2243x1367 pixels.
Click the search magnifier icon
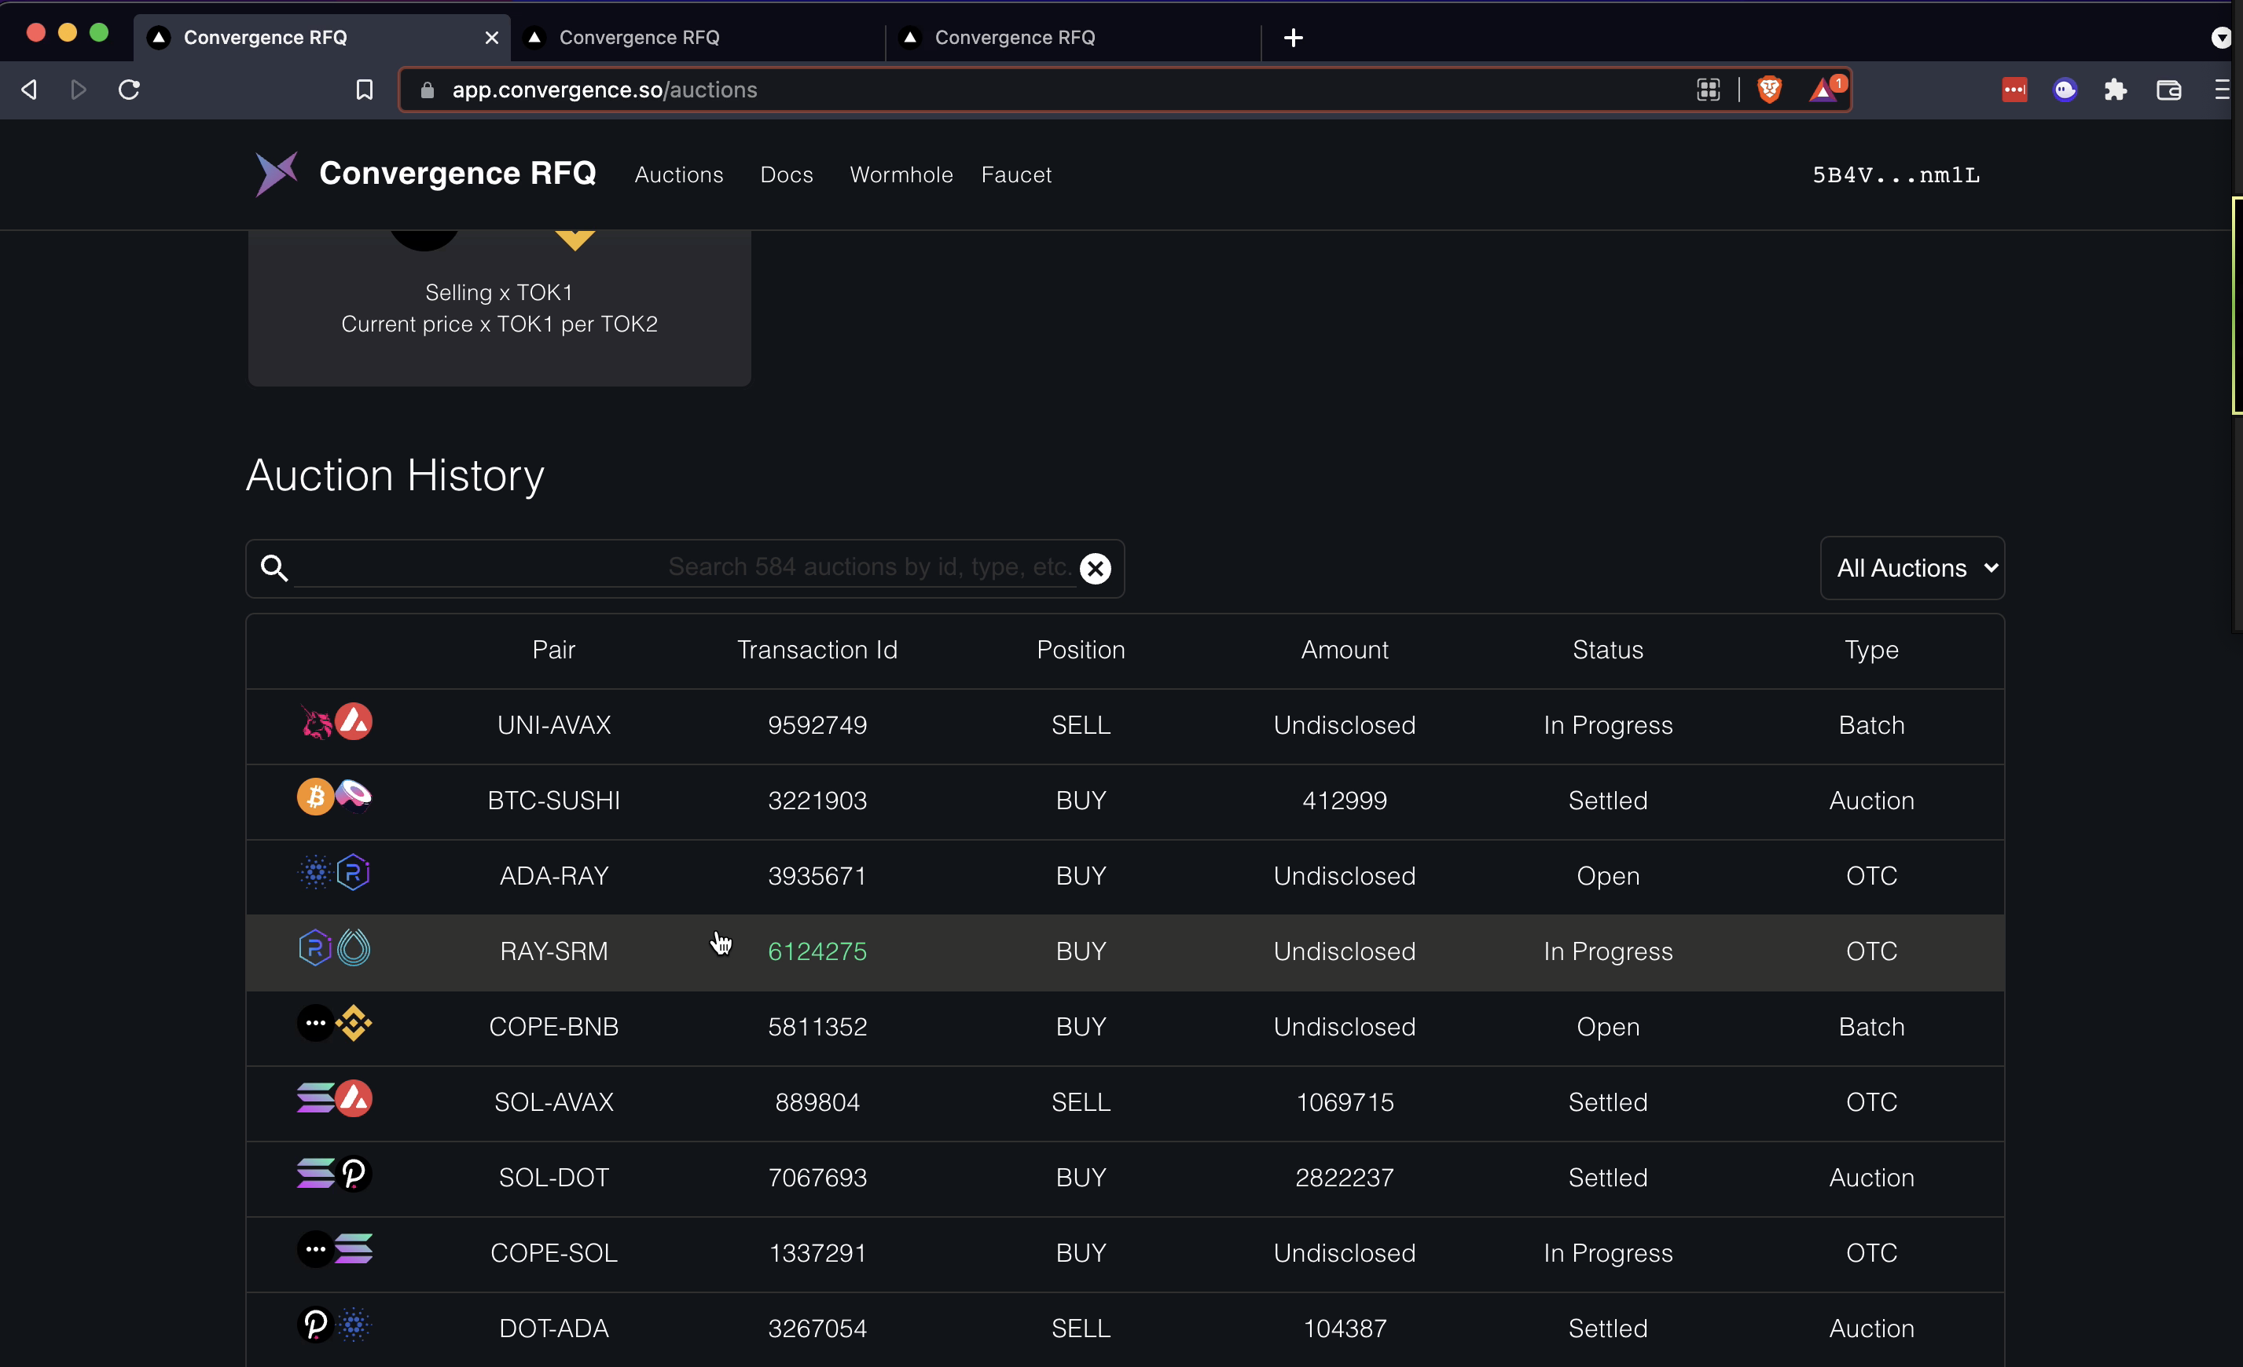click(x=274, y=568)
